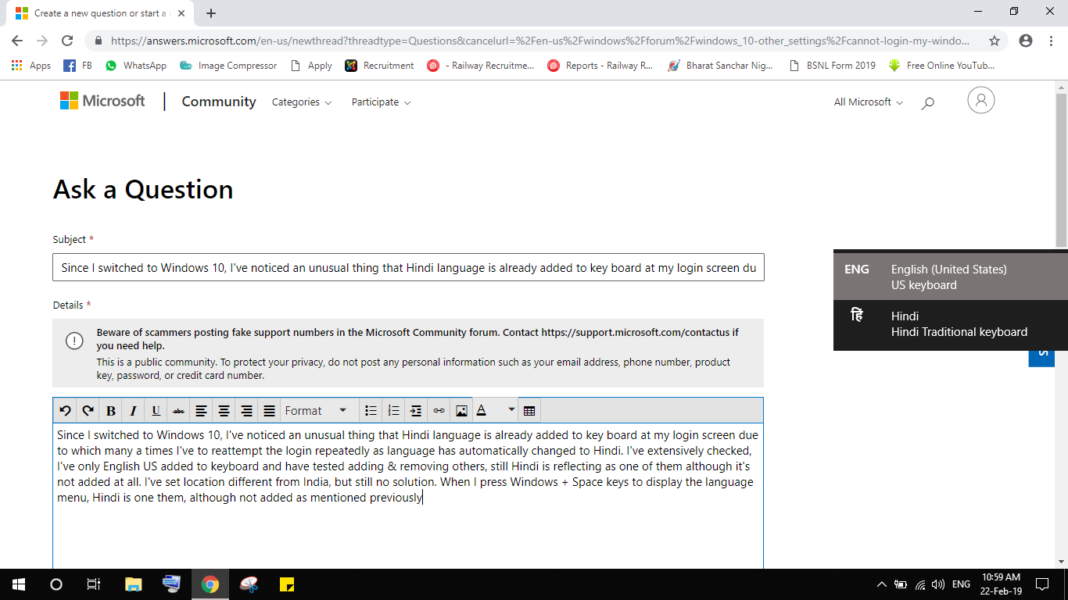
Task: Select Hindi Traditional keyboard
Action: click(x=951, y=324)
